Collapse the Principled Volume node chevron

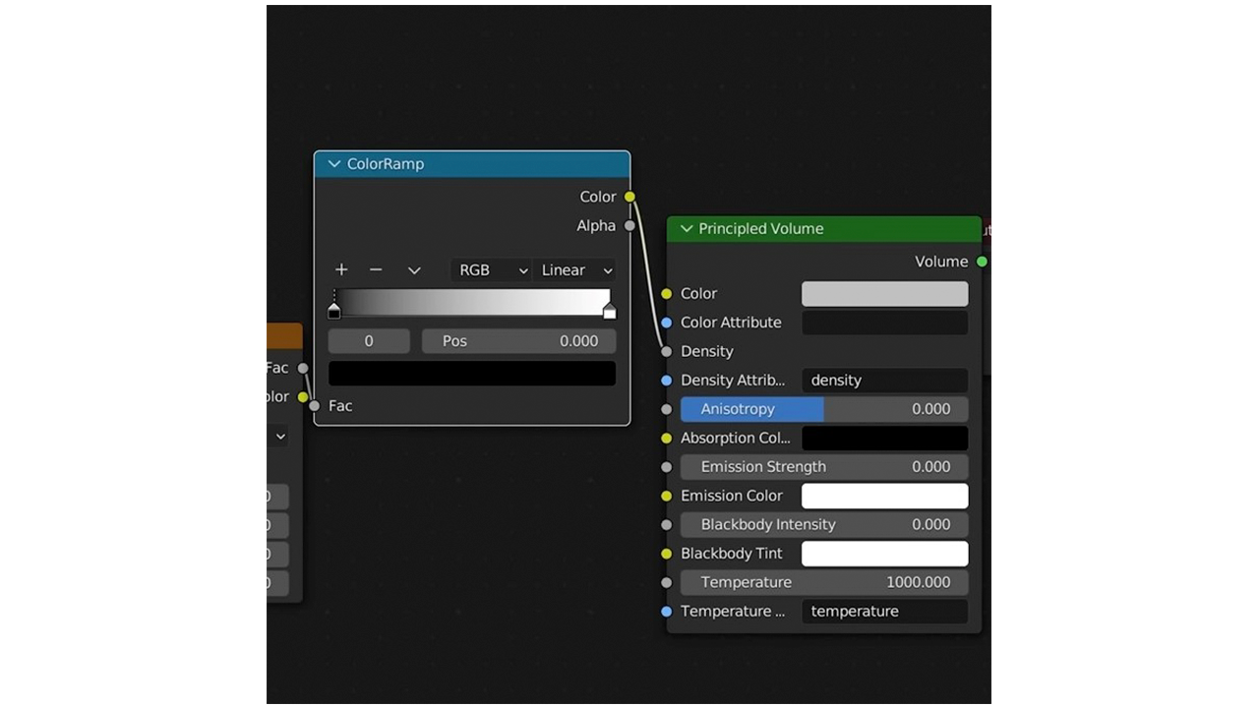(687, 229)
